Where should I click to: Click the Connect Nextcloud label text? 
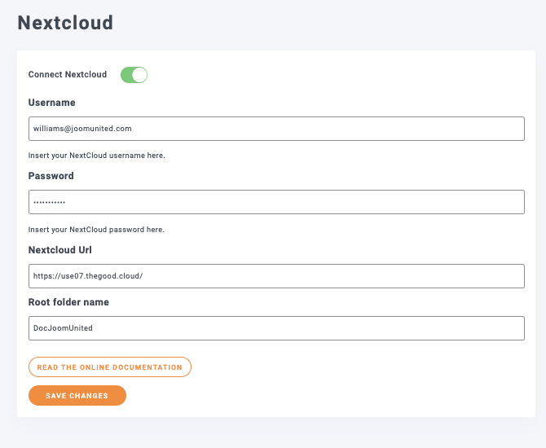coord(68,75)
